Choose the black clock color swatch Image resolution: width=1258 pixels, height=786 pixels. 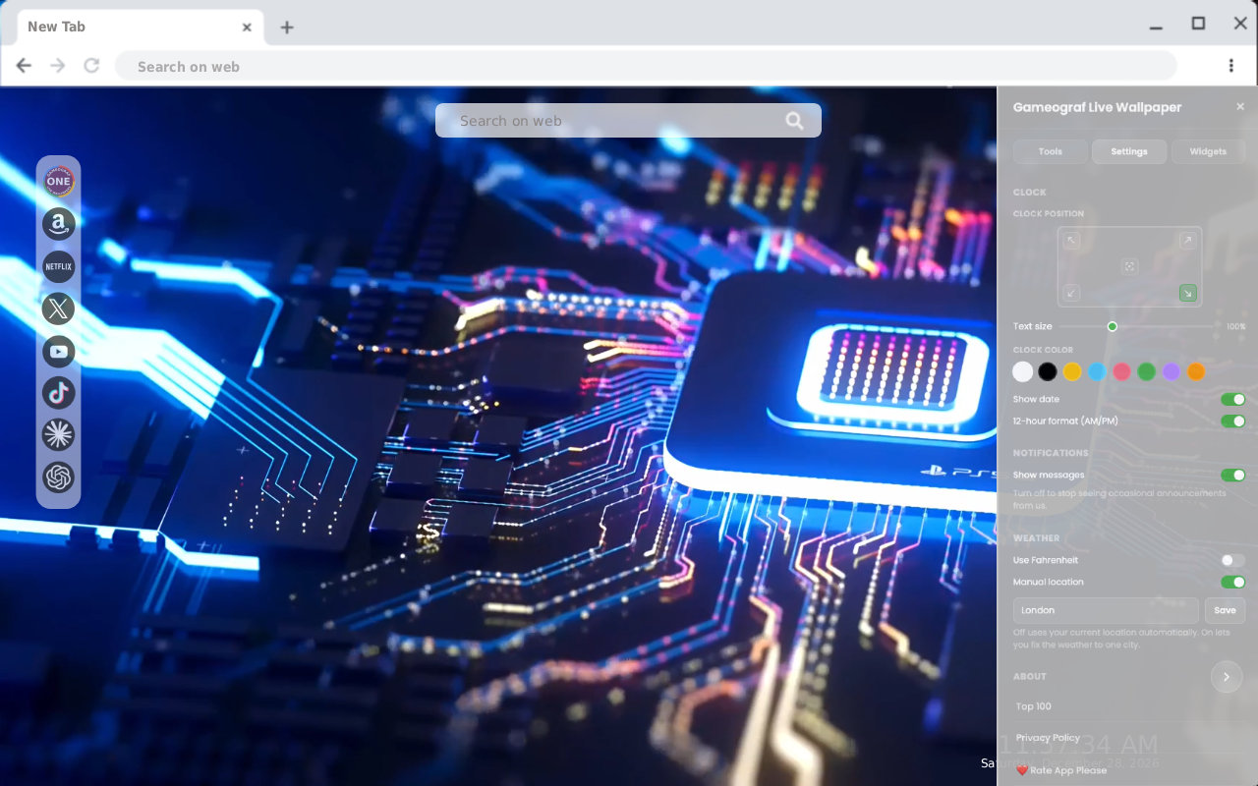(1048, 371)
